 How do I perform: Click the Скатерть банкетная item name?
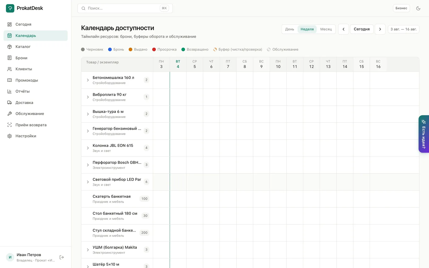pos(112,196)
